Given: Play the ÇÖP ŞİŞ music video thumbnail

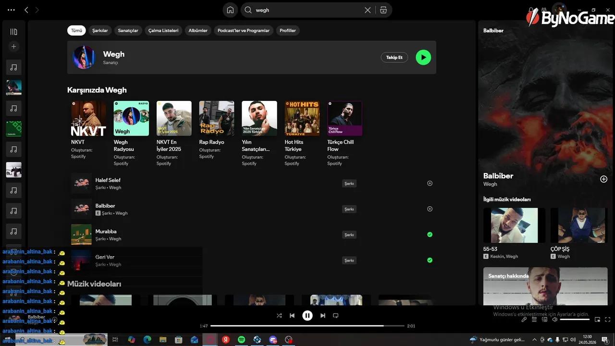Looking at the screenshot, I should 579,225.
